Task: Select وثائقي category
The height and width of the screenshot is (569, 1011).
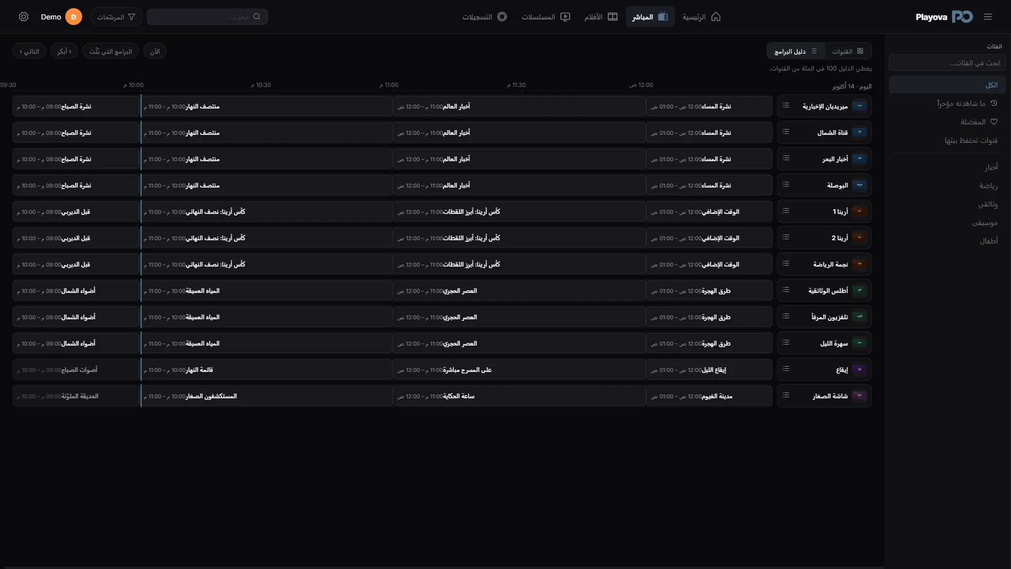Action: (947, 204)
